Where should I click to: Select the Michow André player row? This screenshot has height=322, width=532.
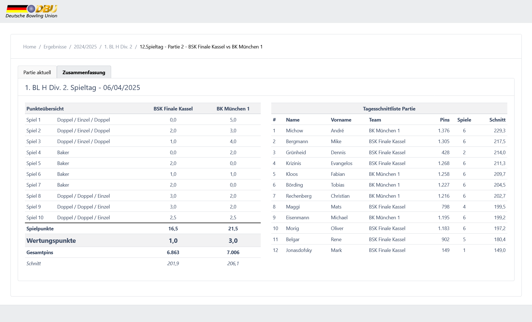point(389,131)
